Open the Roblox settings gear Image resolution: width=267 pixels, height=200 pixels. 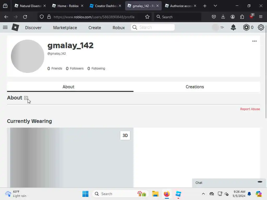pyautogui.click(x=261, y=27)
